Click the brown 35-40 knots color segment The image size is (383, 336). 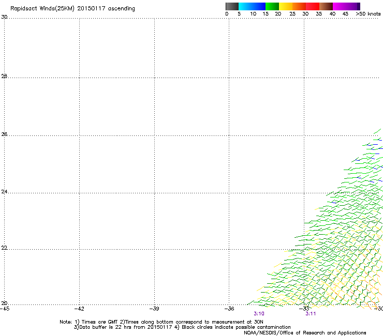coord(326,6)
